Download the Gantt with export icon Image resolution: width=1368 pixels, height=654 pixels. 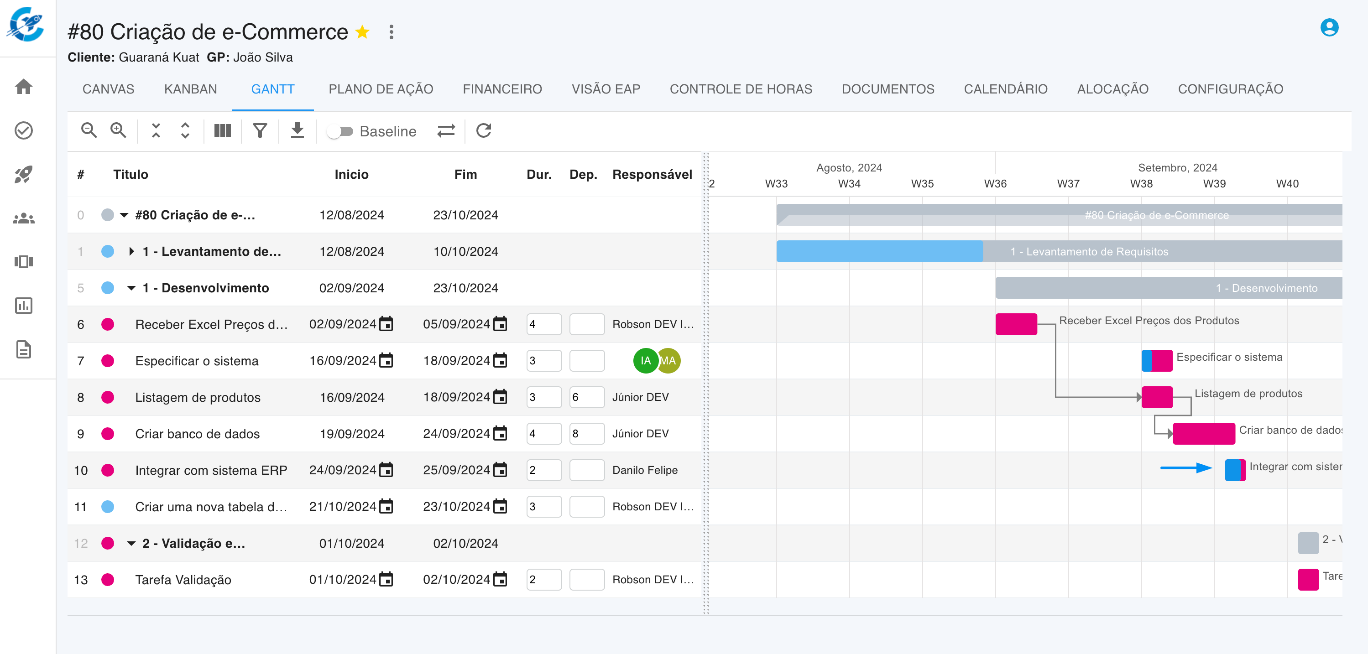coord(298,130)
